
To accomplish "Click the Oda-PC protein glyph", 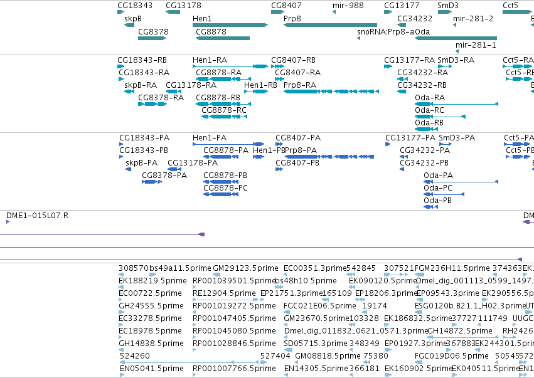I will click(x=444, y=194).
